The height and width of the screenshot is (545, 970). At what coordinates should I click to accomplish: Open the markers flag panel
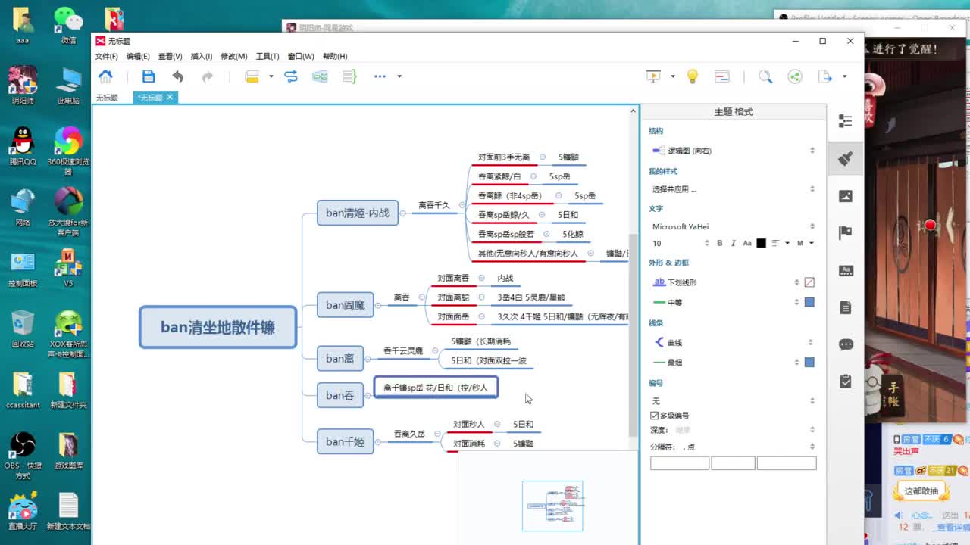point(846,233)
